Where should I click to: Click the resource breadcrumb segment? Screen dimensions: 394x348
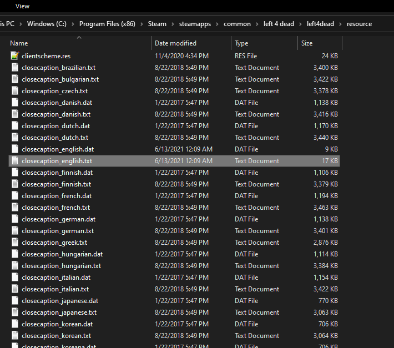[x=360, y=24]
